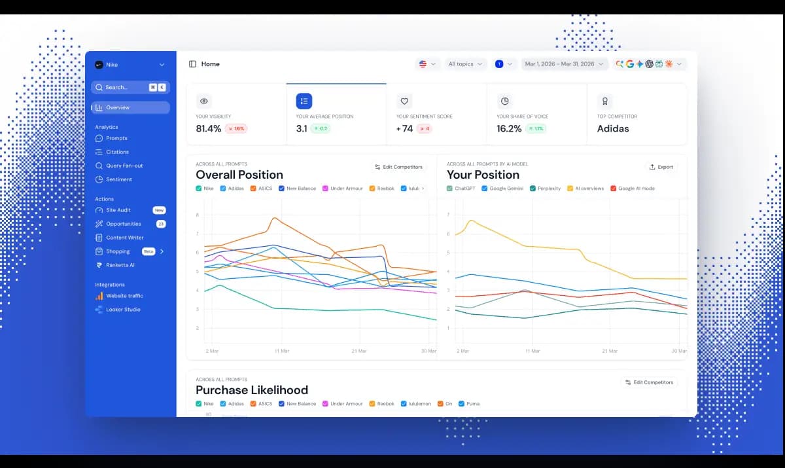The image size is (785, 468).
Task: Click the orange Claude logo in model selector
Action: pyautogui.click(x=669, y=64)
